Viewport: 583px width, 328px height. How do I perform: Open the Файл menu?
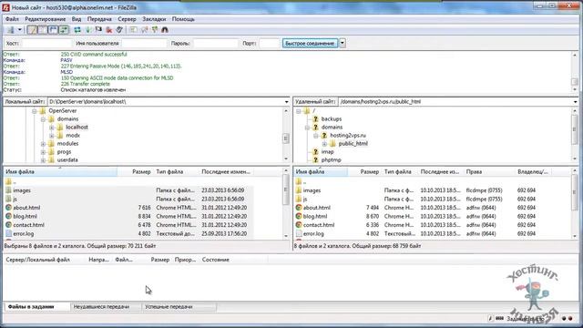(12, 19)
